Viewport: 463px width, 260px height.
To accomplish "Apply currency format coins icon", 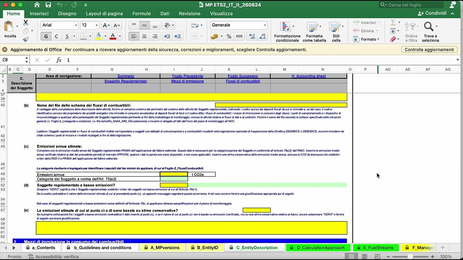I will click(x=214, y=36).
